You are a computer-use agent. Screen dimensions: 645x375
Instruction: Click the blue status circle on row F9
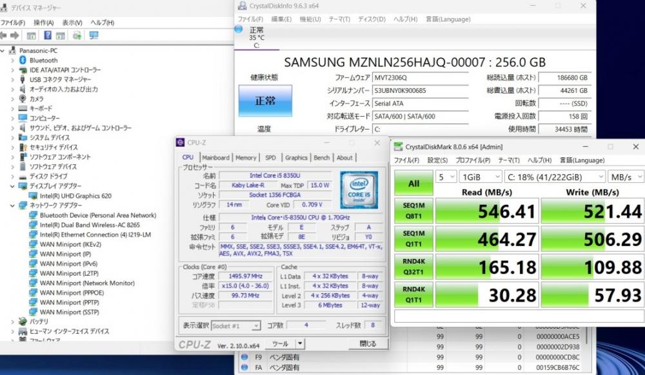(244, 357)
